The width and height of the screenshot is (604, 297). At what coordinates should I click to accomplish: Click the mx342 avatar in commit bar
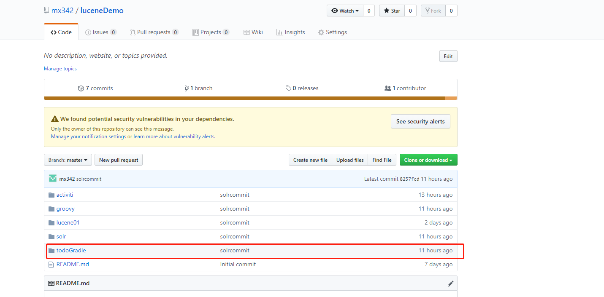coord(53,179)
